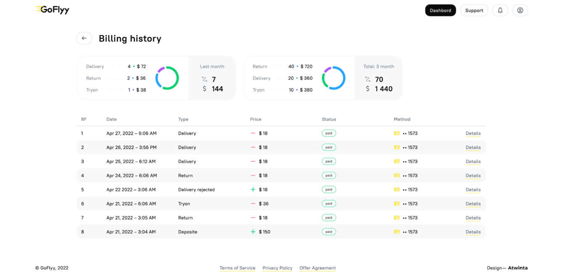Screen dimensions: 563x278
Task: Click the credit card icon in row 1
Action: tap(397, 133)
